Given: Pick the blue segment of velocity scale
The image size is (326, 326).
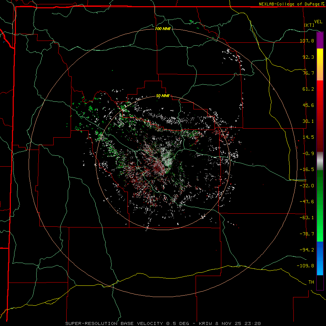Looking at the screenshot, I should tap(320, 258).
